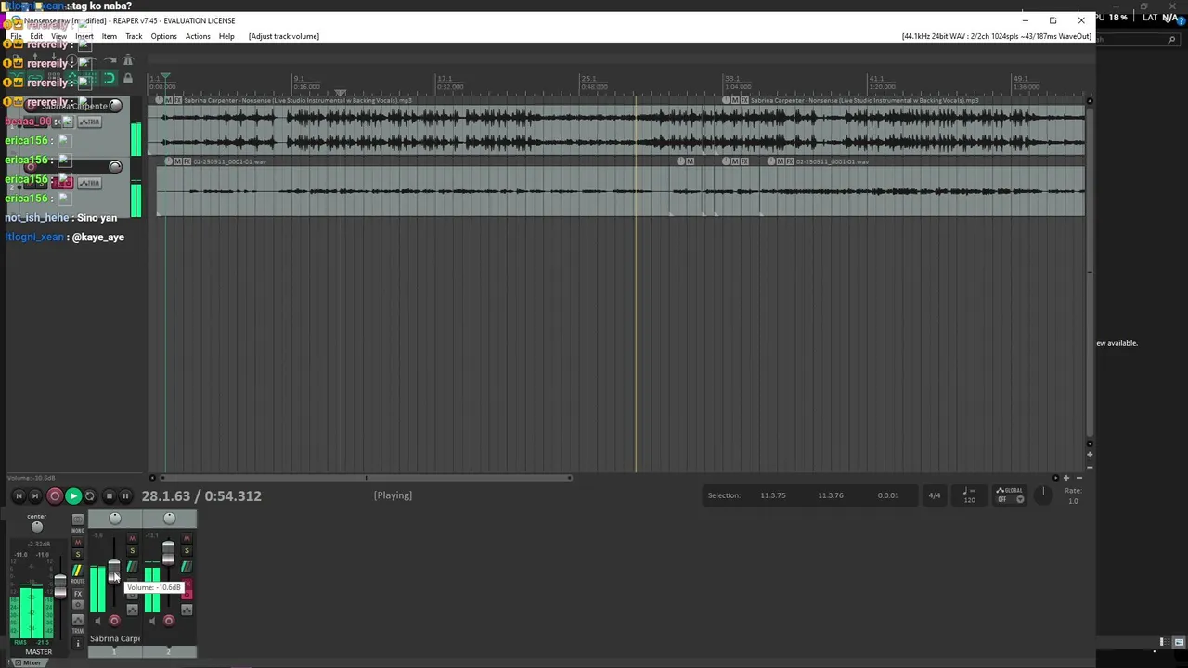Adjust master pan knob labeled center

click(x=37, y=527)
